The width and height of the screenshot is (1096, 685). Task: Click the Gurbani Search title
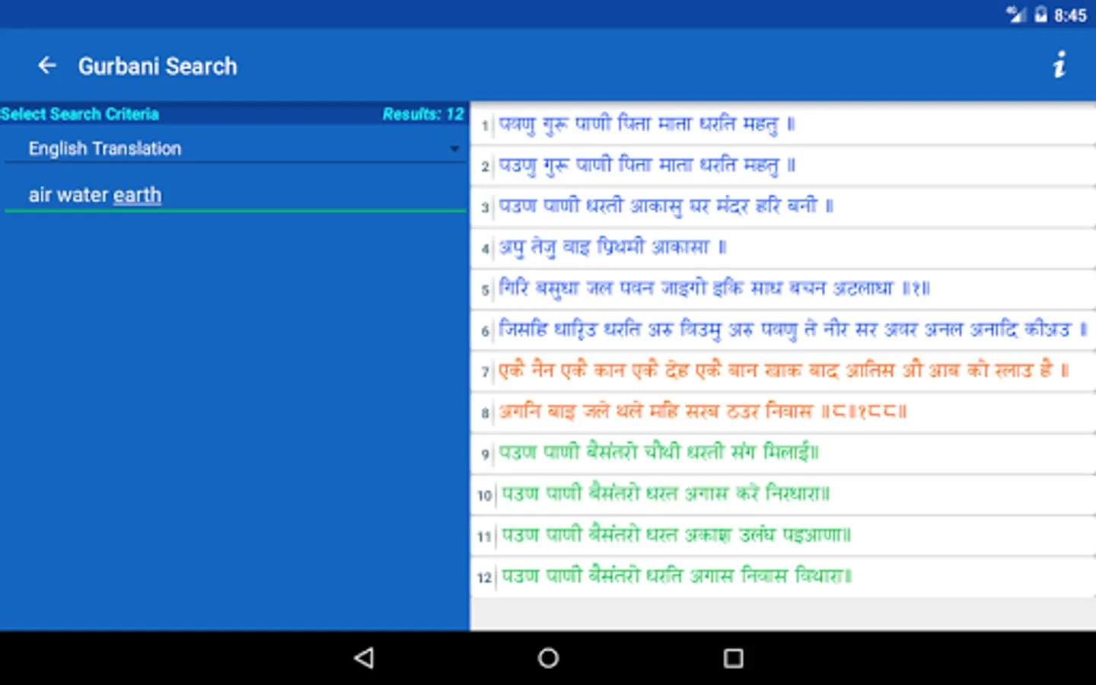click(158, 66)
